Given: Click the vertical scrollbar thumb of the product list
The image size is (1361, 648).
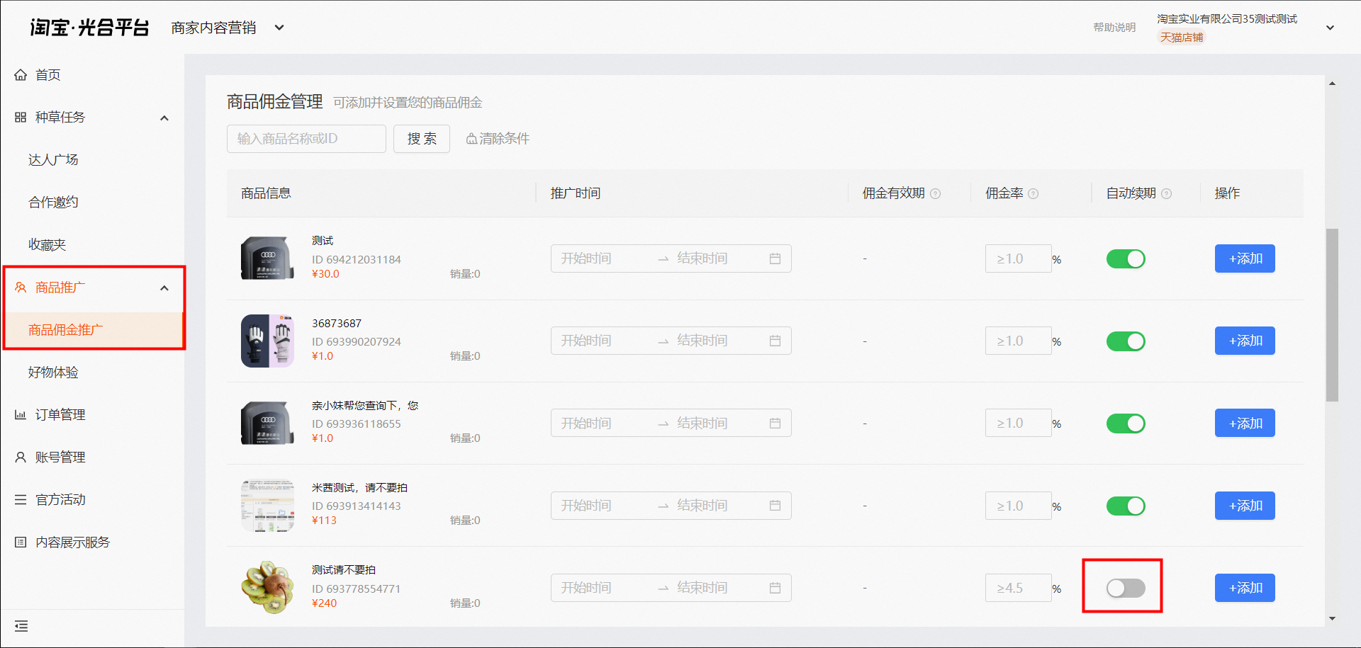Looking at the screenshot, I should coord(1332,315).
